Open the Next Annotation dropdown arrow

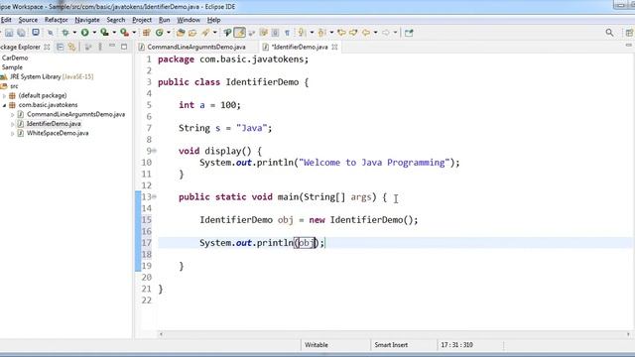[312, 33]
